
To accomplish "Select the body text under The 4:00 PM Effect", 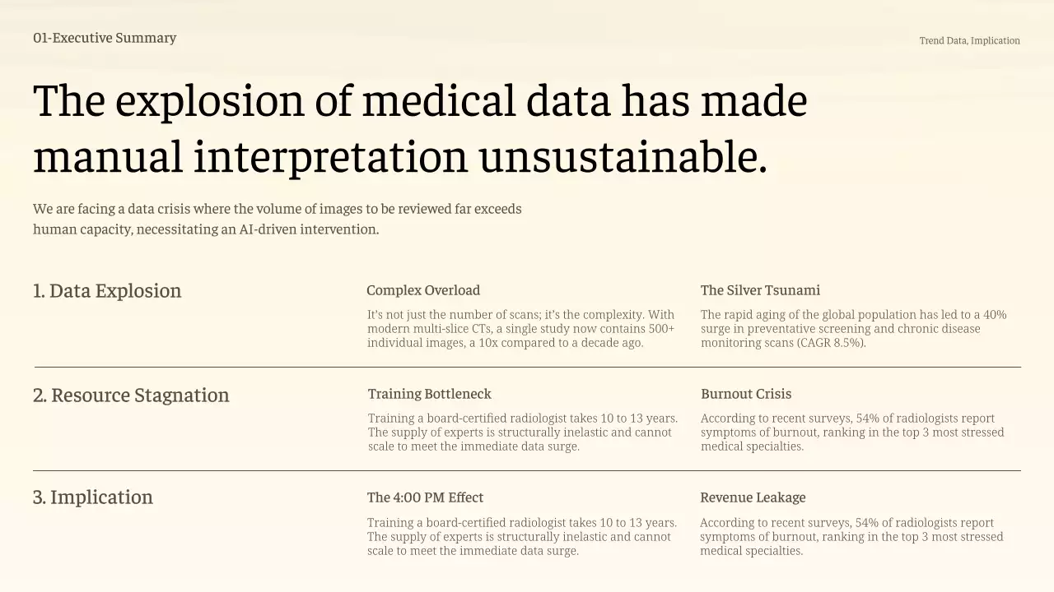I will point(521,537).
